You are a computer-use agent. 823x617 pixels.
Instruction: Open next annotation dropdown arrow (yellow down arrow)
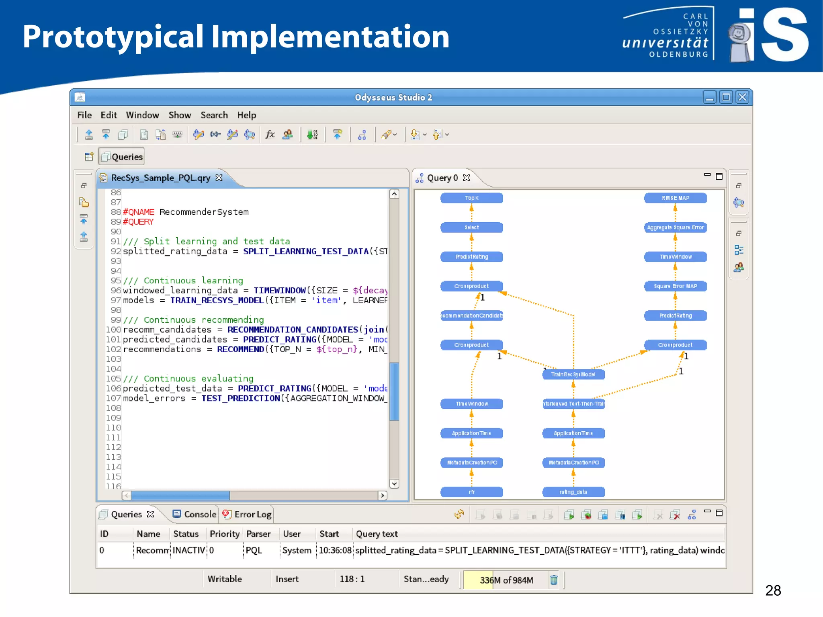click(425, 135)
